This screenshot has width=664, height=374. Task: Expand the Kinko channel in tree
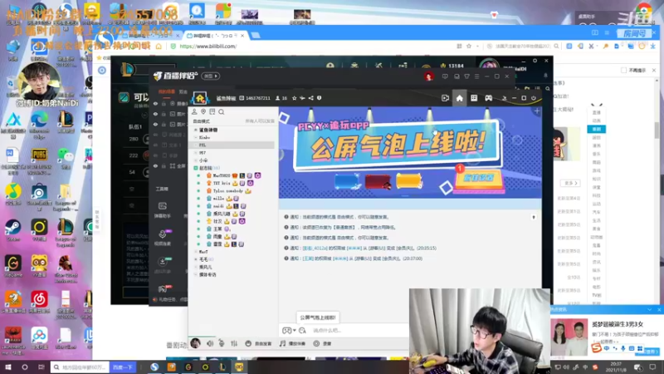(196, 137)
